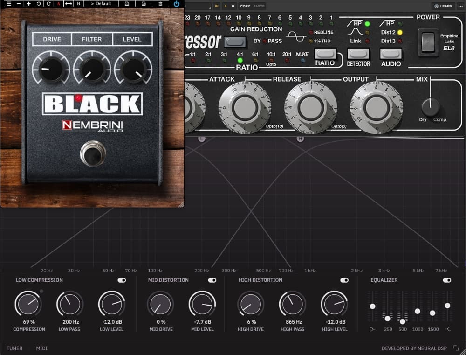Click the 250 Hz EQ slider handle

(388, 319)
